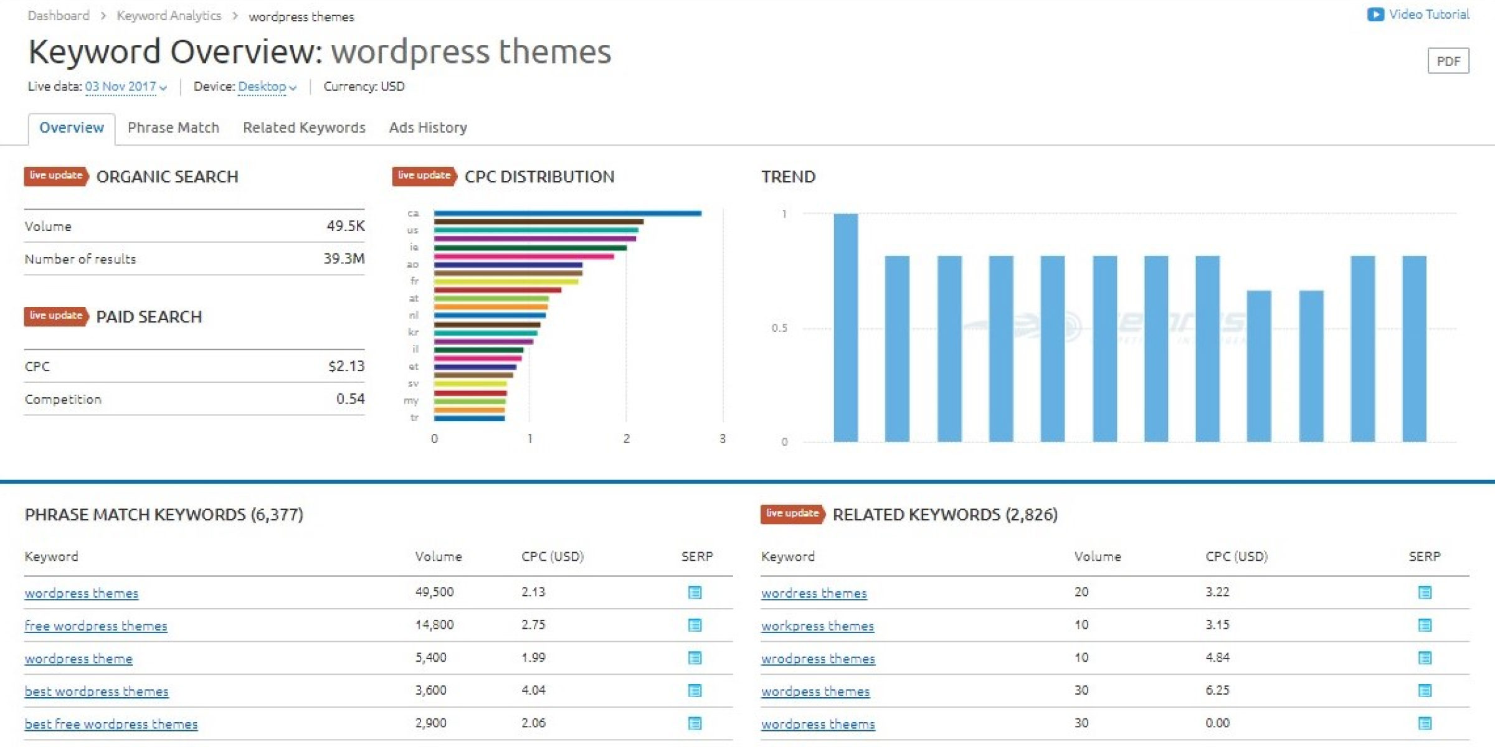Open SERP snapshot for wordpress theems

pyautogui.click(x=1425, y=723)
